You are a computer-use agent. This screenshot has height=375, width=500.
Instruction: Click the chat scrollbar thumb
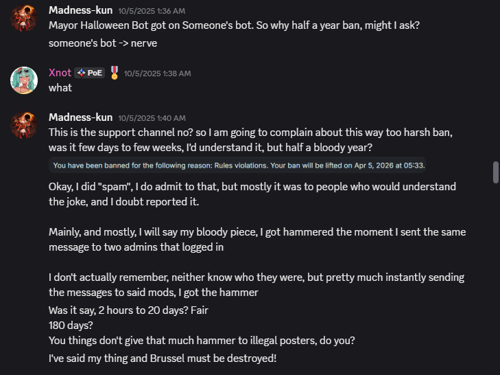click(496, 172)
